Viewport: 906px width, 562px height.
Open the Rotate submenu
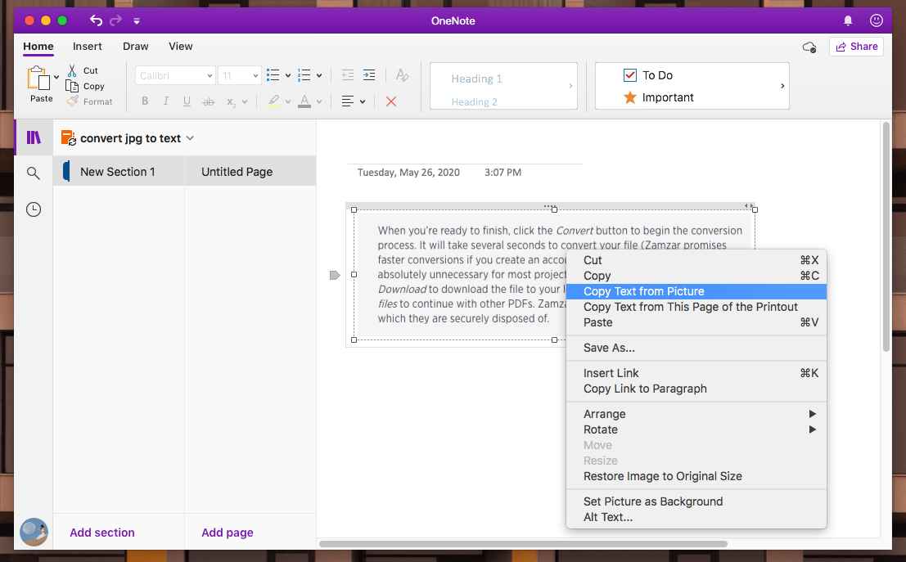696,429
